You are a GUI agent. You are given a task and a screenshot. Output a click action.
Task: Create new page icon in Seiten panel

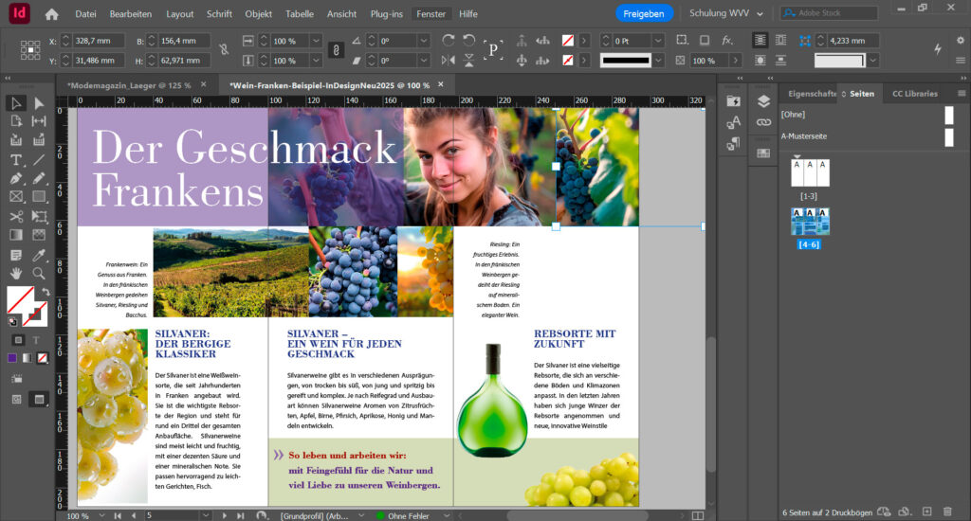(x=927, y=512)
